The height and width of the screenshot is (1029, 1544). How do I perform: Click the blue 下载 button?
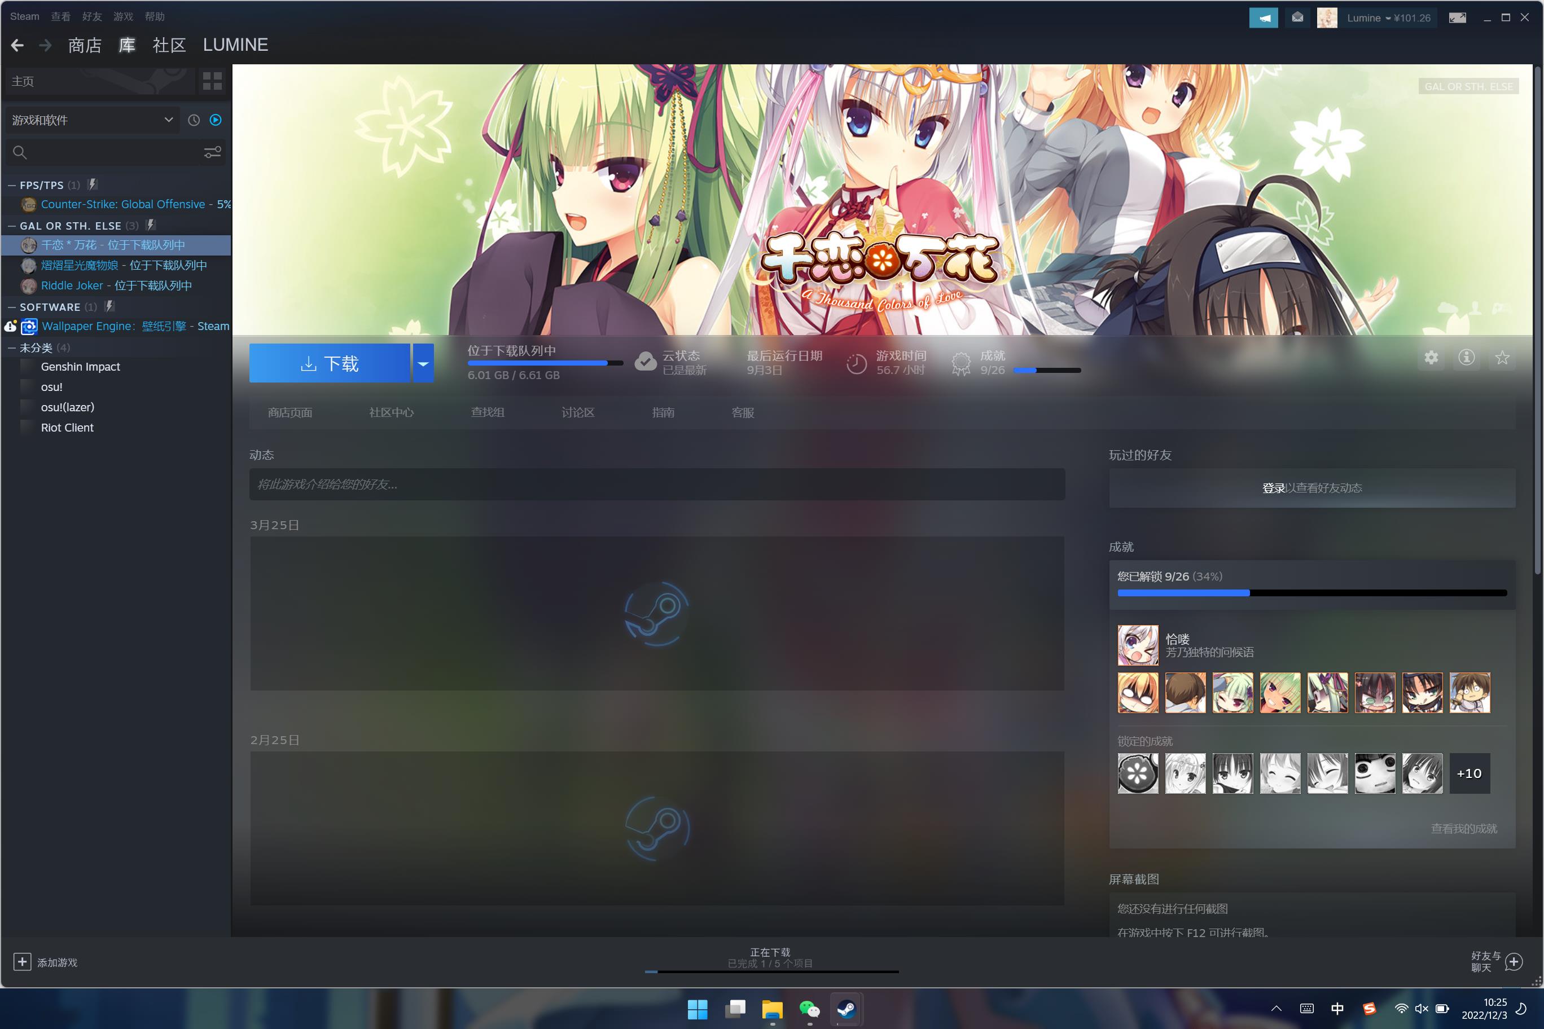(330, 363)
